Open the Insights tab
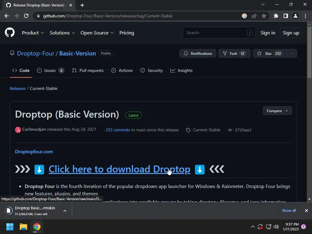 click(181, 70)
